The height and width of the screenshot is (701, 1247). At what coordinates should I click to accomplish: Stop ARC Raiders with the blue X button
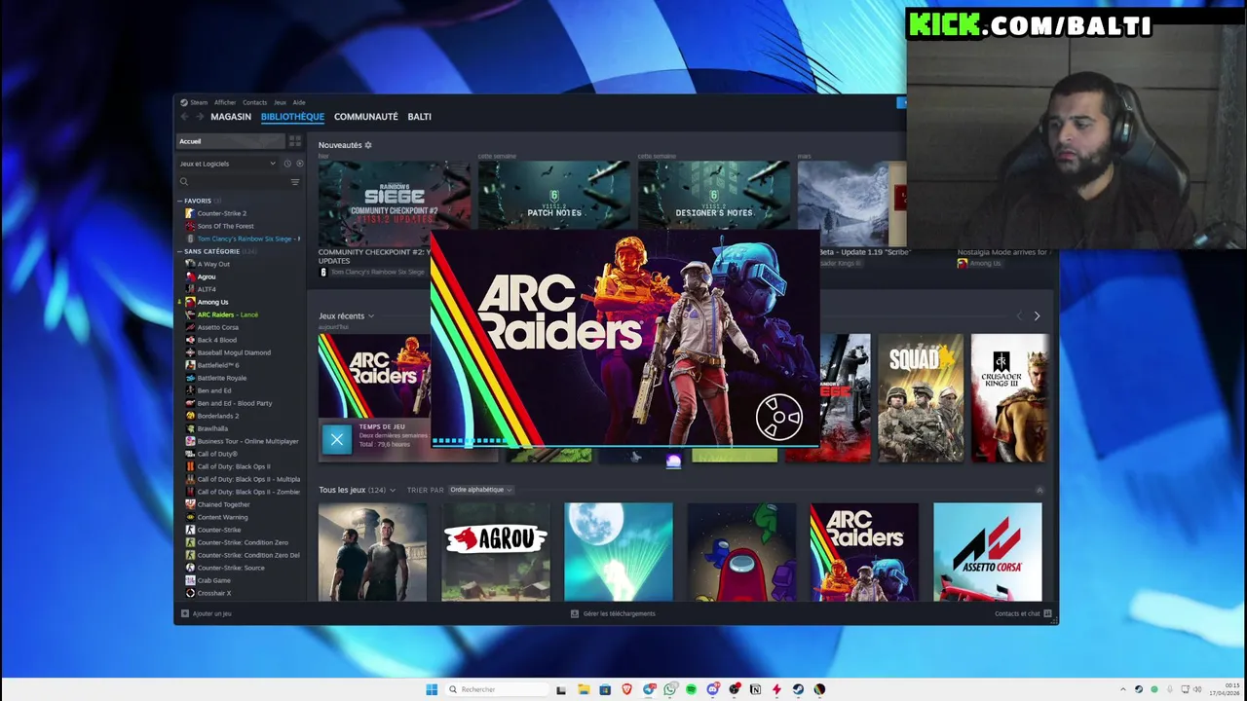coord(336,439)
